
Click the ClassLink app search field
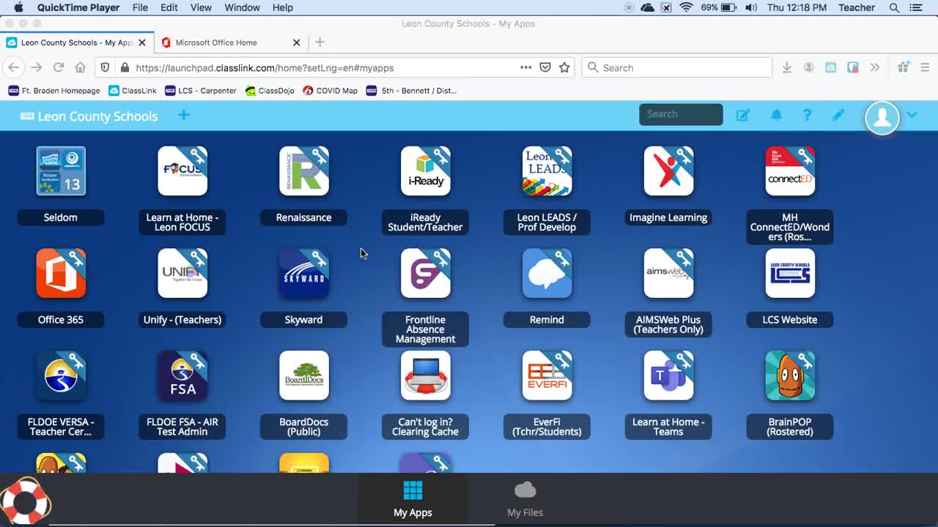click(681, 114)
